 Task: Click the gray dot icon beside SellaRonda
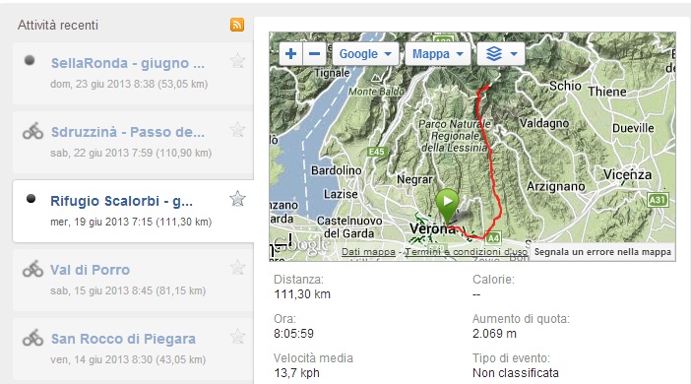(30, 60)
